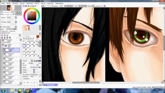Enable the Layer clip checkbox
Image resolution: width=165 pixels, height=93 pixels.
click(9, 31)
